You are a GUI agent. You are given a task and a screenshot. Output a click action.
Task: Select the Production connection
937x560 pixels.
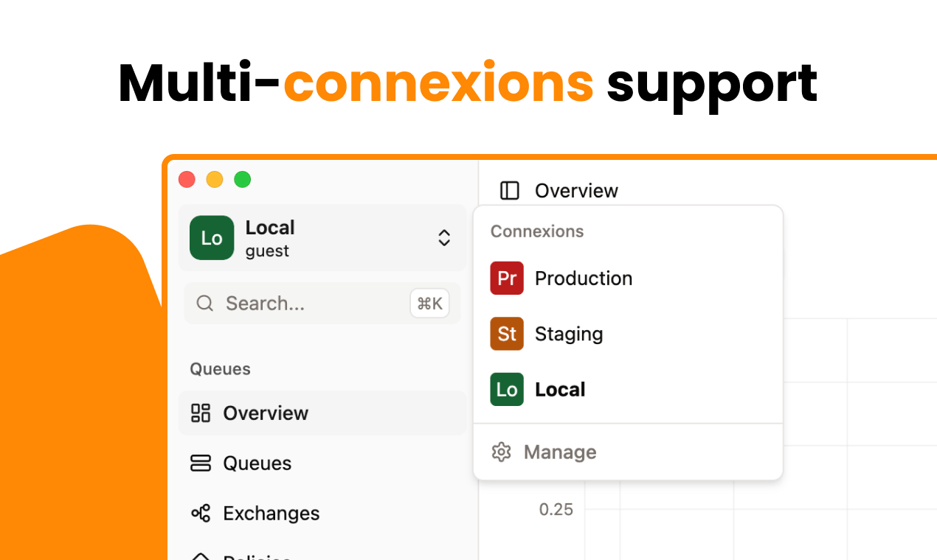[628, 278]
